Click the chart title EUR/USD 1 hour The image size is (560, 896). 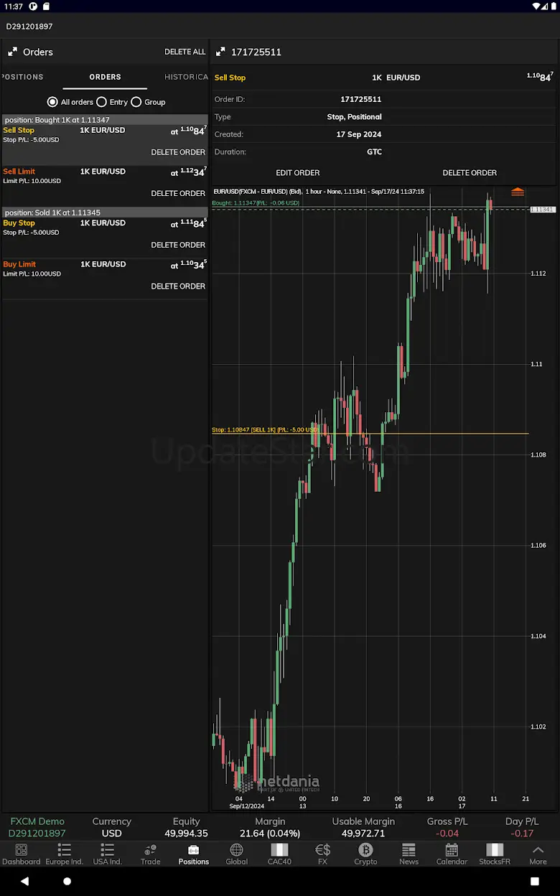point(319,192)
